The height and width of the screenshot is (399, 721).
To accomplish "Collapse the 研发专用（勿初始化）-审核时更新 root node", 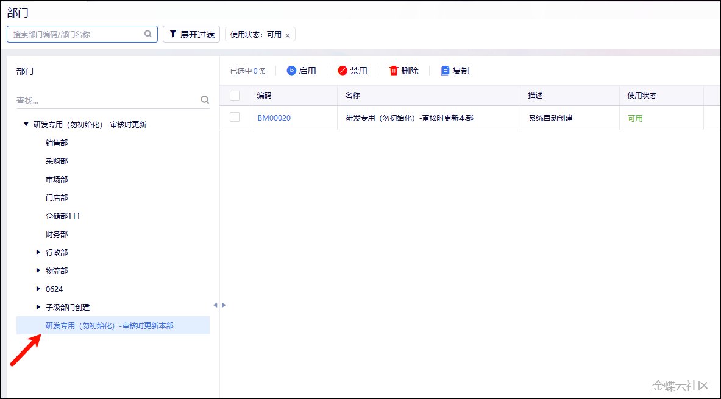I will [26, 124].
